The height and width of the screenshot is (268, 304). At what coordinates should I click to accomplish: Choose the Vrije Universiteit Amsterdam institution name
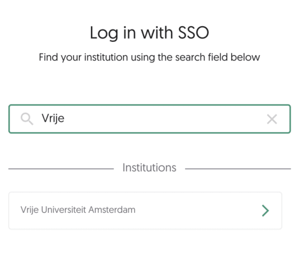78,210
